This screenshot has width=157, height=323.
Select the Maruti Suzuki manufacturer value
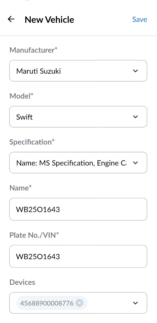pyautogui.click(x=38, y=71)
